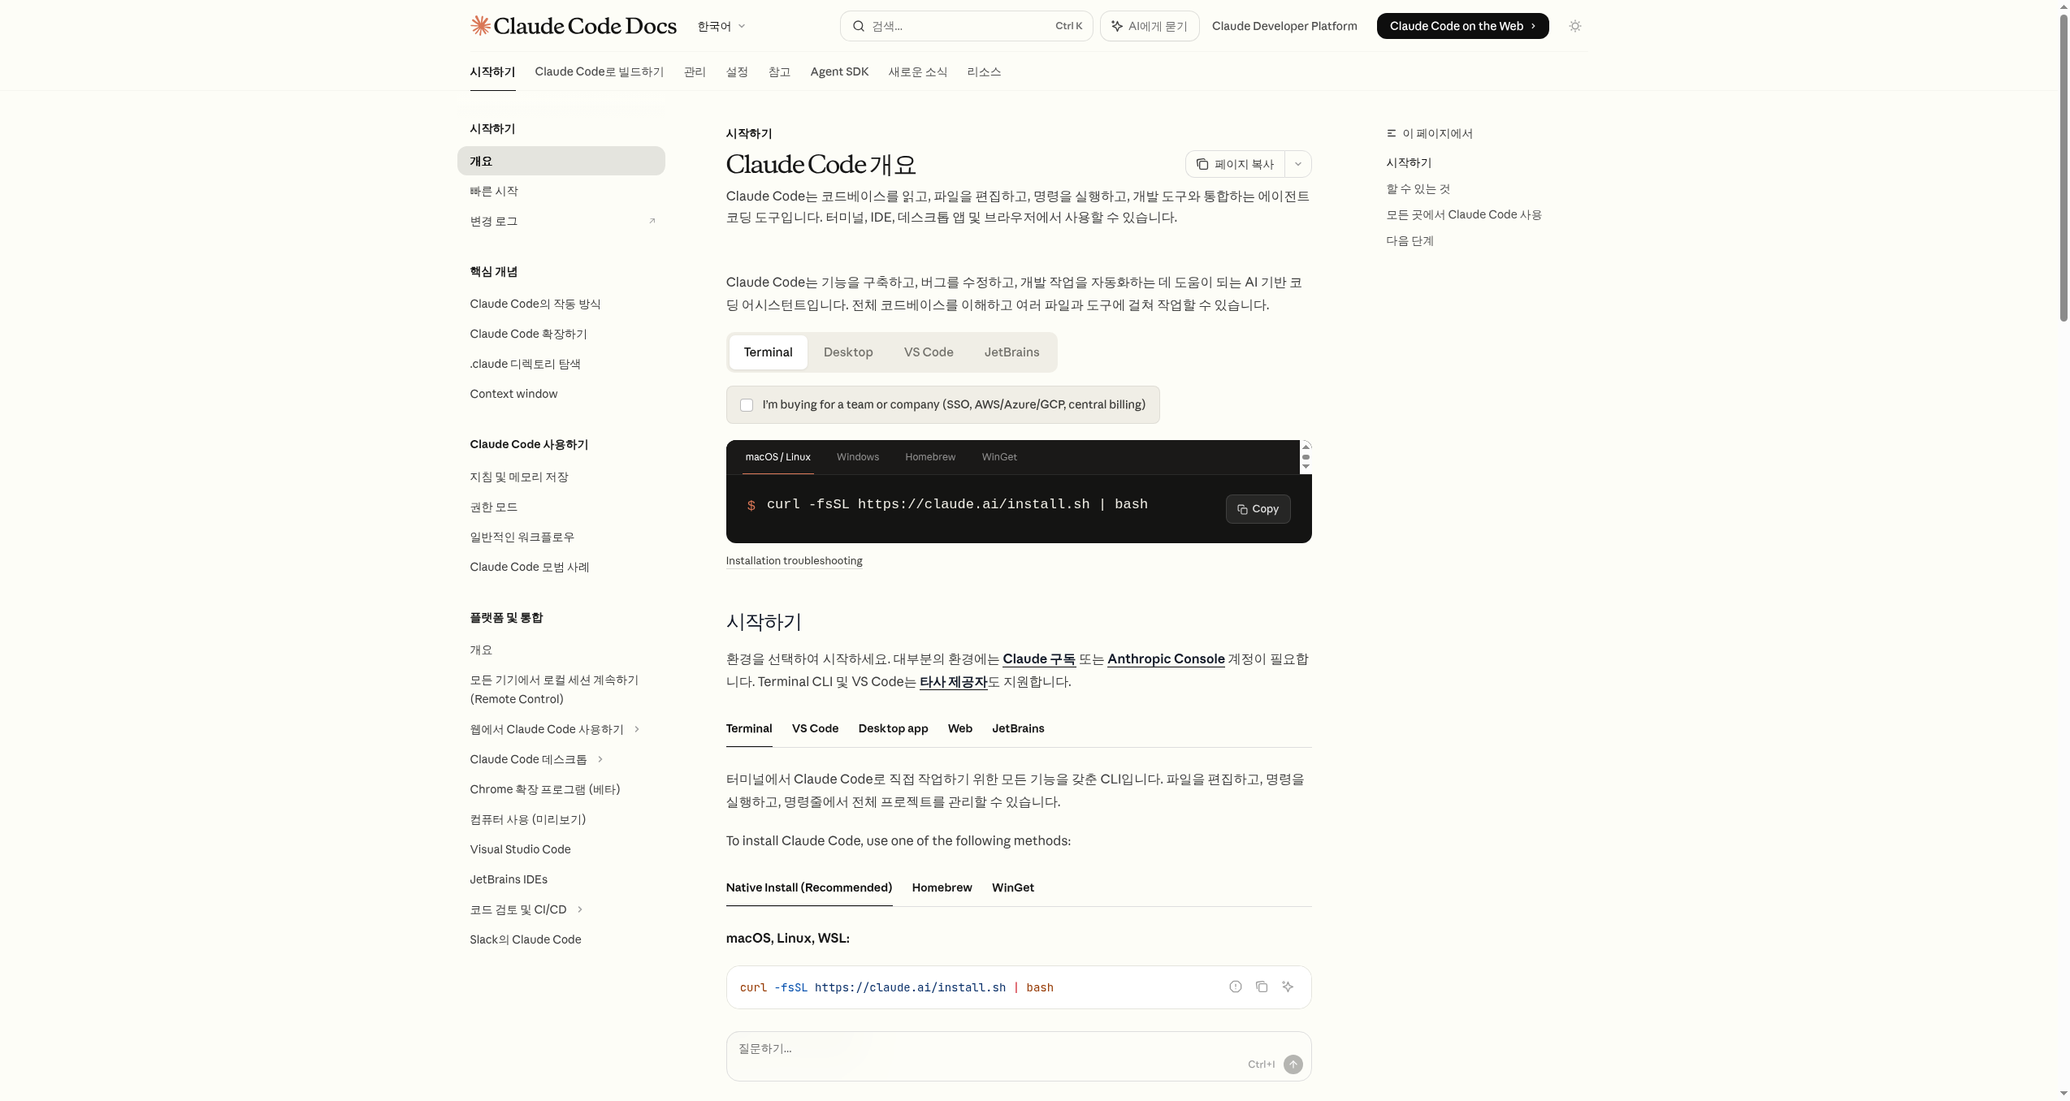Open the external link arrow beside 변경 로그
The width and height of the screenshot is (2070, 1101).
click(x=652, y=221)
